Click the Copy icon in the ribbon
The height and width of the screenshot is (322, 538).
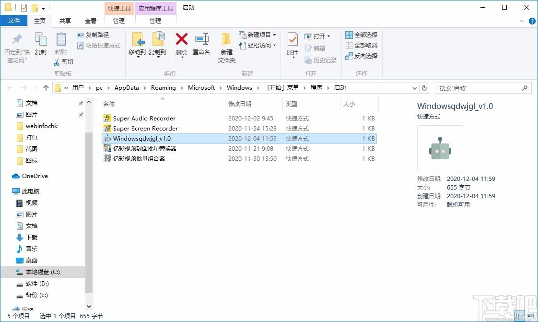point(41,39)
